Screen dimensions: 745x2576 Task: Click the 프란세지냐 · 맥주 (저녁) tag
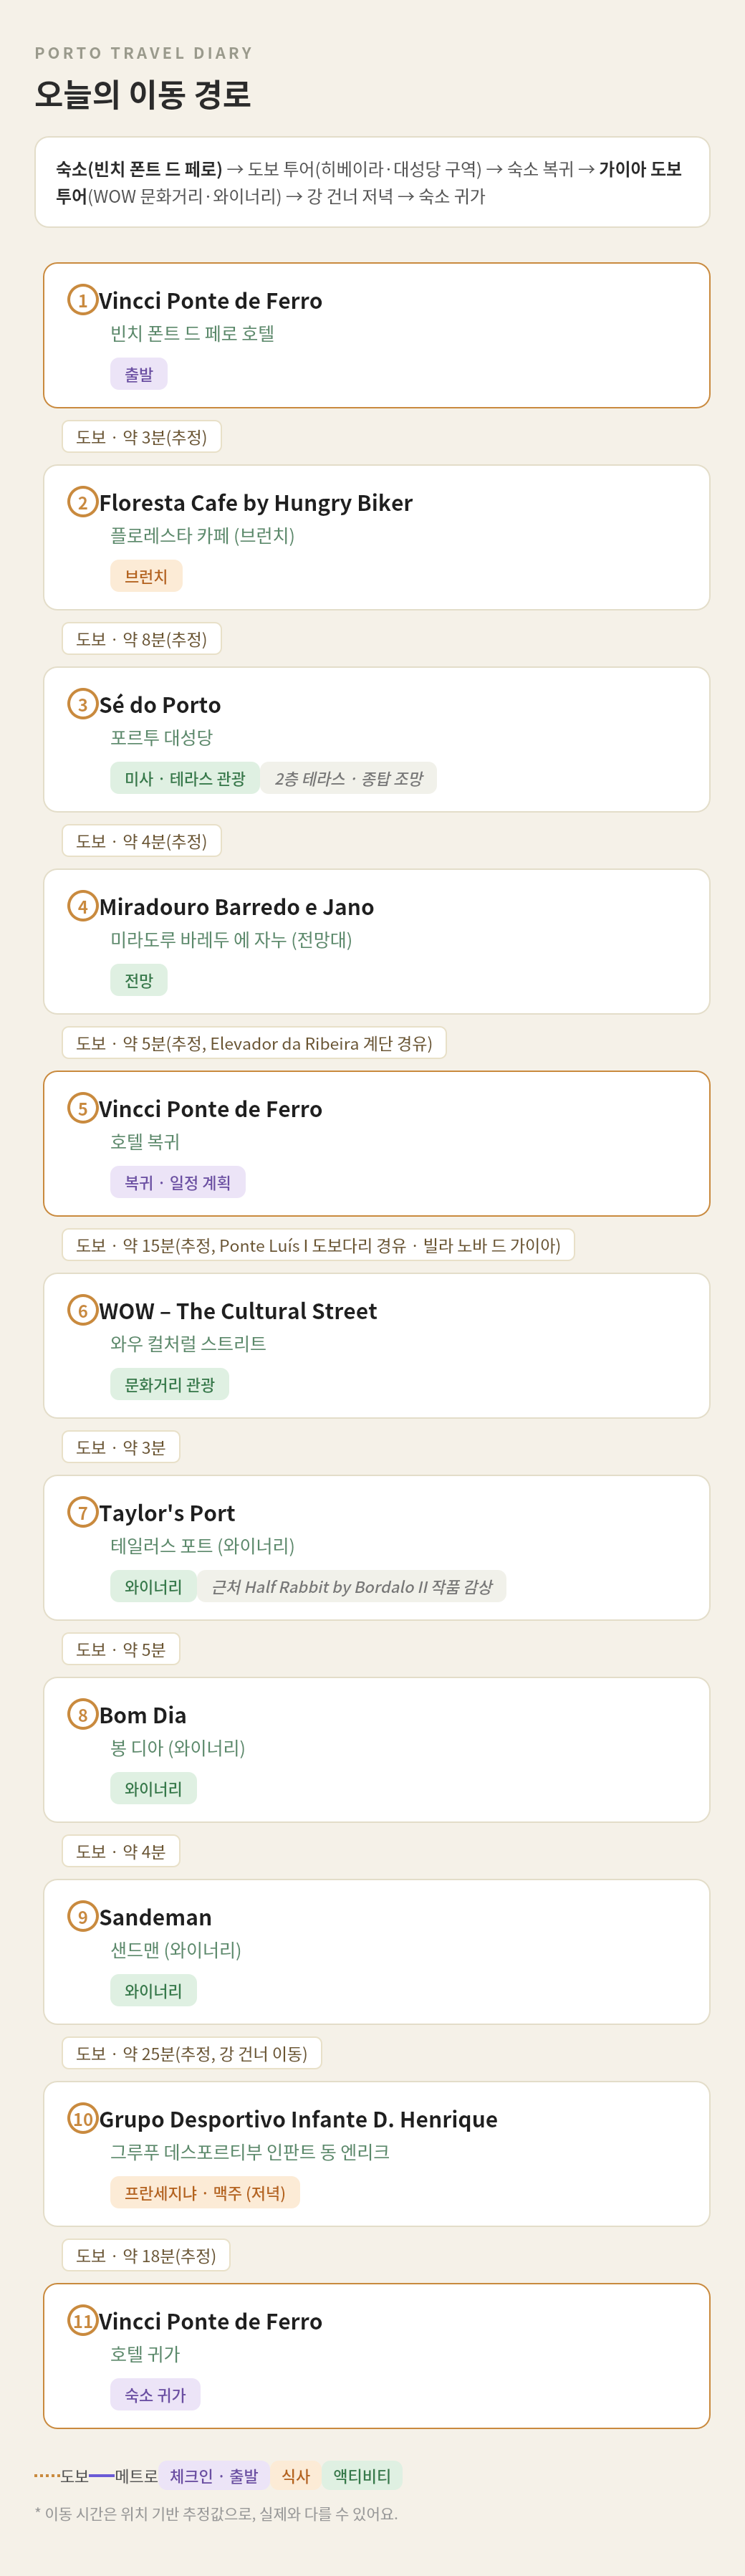[x=205, y=2192]
